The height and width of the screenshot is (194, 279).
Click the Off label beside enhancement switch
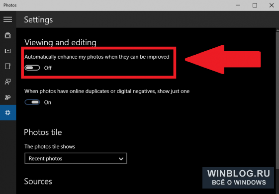pos(48,68)
